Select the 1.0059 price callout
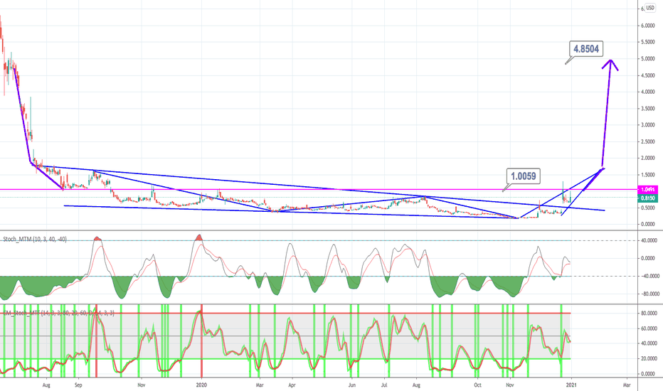Viewport: 663px width, 391px height. click(x=524, y=176)
